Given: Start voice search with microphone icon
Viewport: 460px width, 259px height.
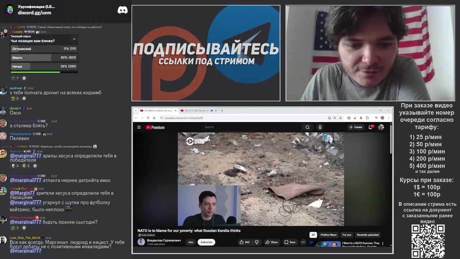Looking at the screenshot, I should coord(320,127).
